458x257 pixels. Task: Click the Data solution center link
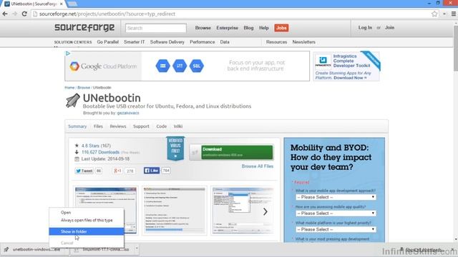click(x=225, y=42)
